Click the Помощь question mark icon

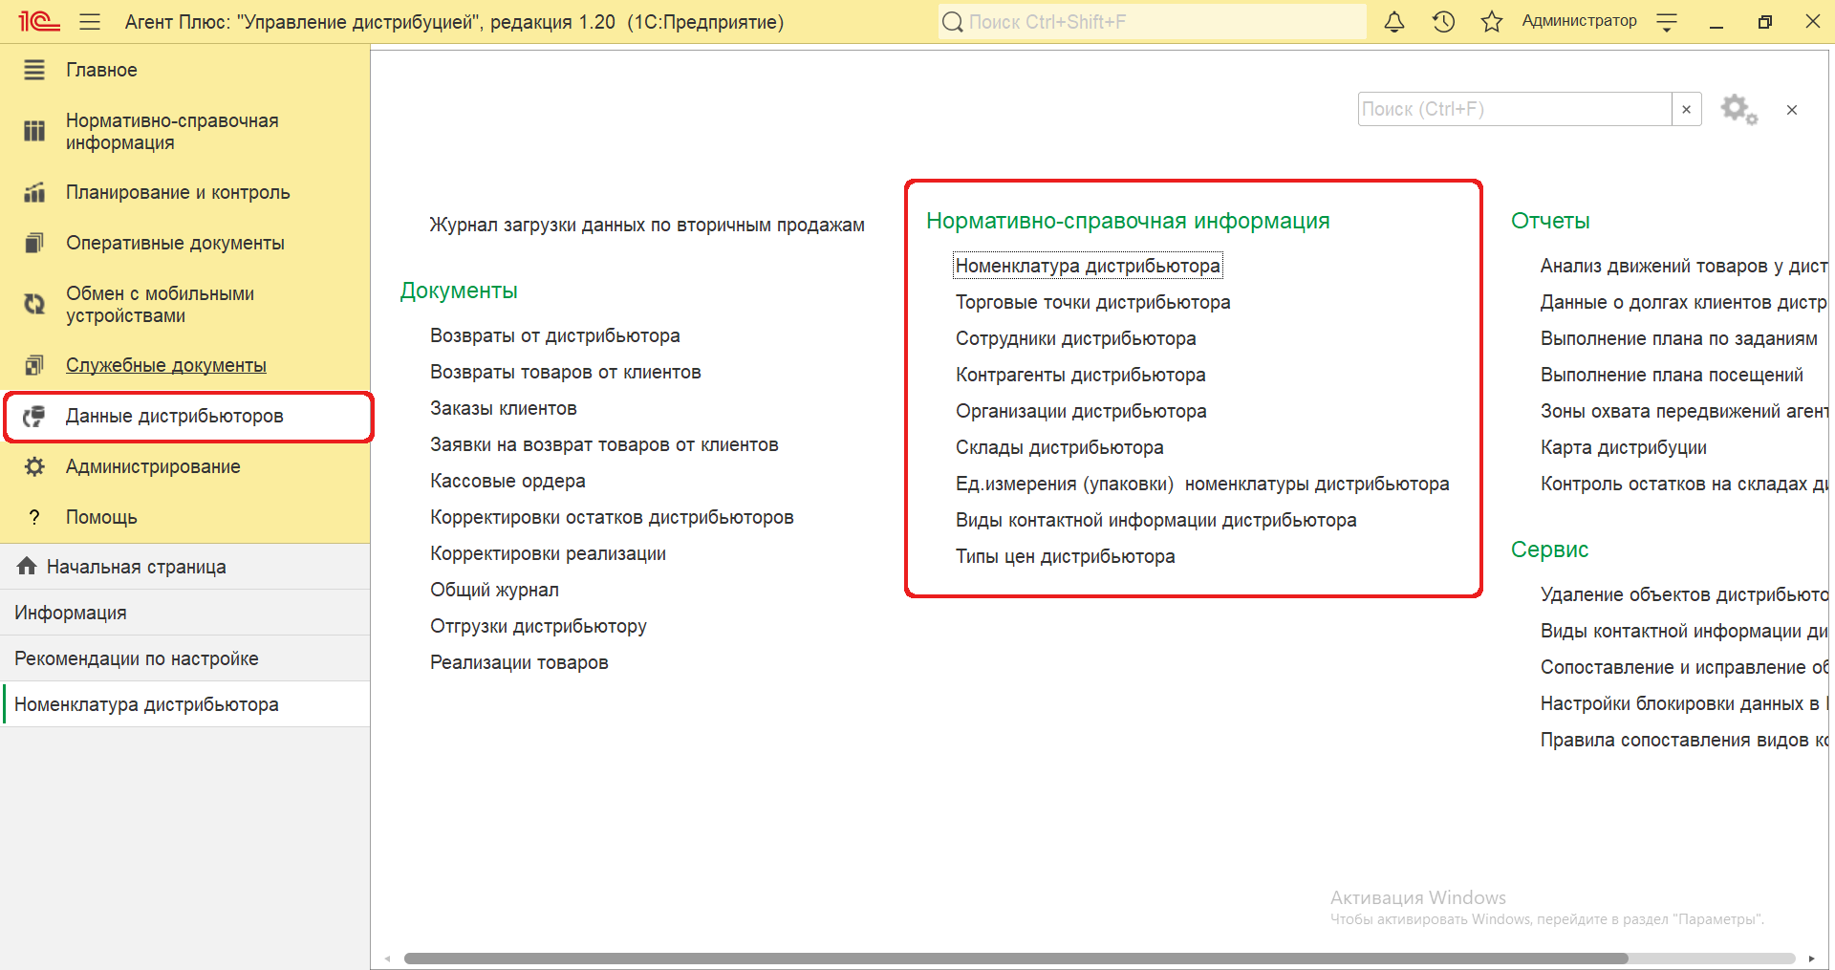point(34,517)
